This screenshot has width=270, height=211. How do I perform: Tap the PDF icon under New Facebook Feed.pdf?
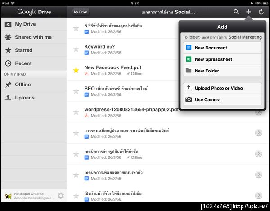coord(86,74)
